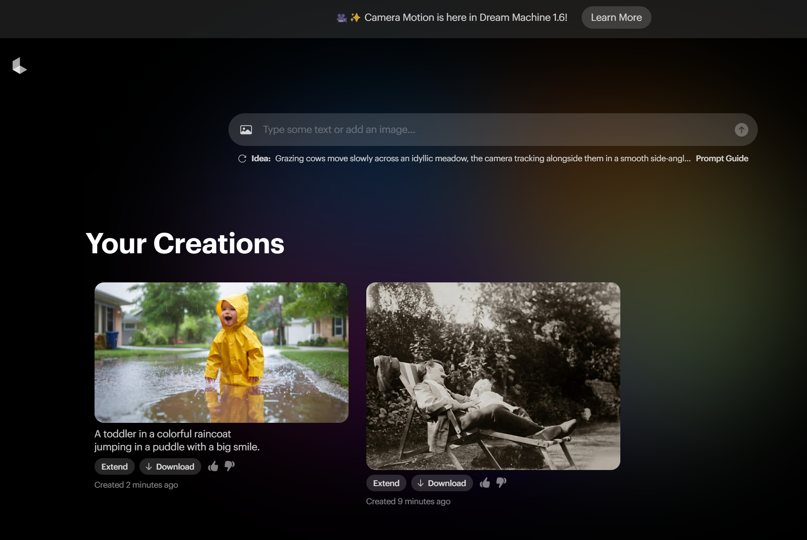Thumbs down the vintage deck chair video
Viewport: 807px width, 540px height.
pyautogui.click(x=501, y=483)
